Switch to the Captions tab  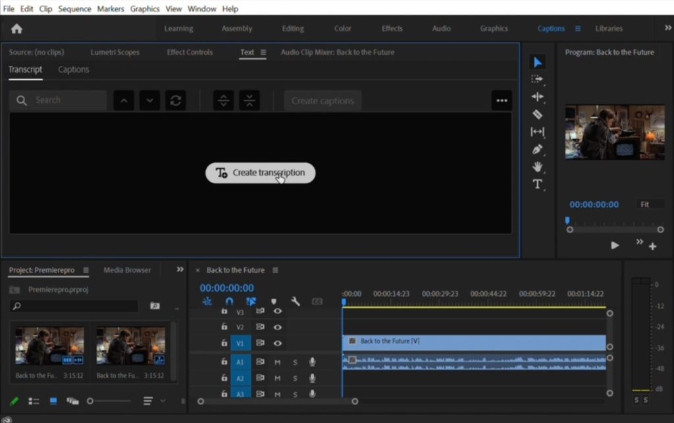pos(74,69)
